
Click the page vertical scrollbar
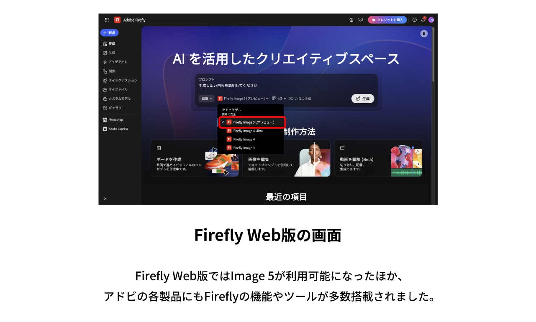433,54
